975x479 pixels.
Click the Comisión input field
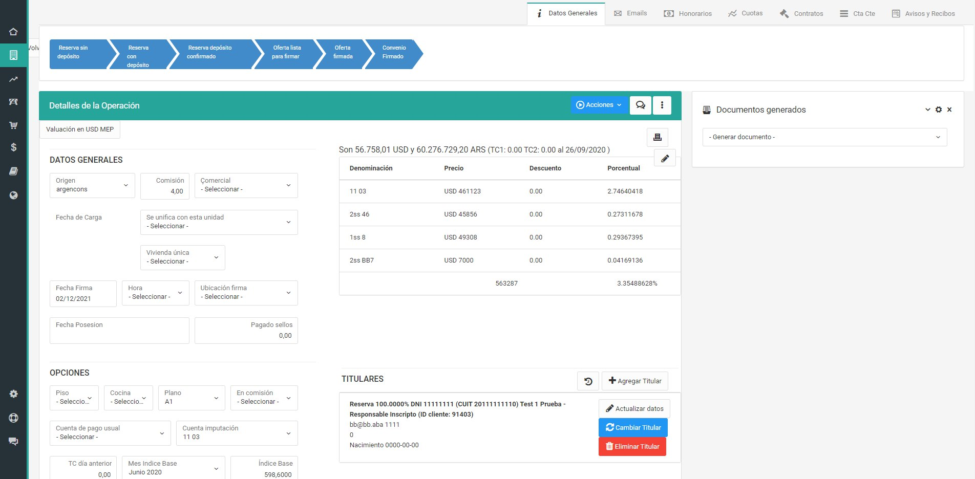coord(164,186)
